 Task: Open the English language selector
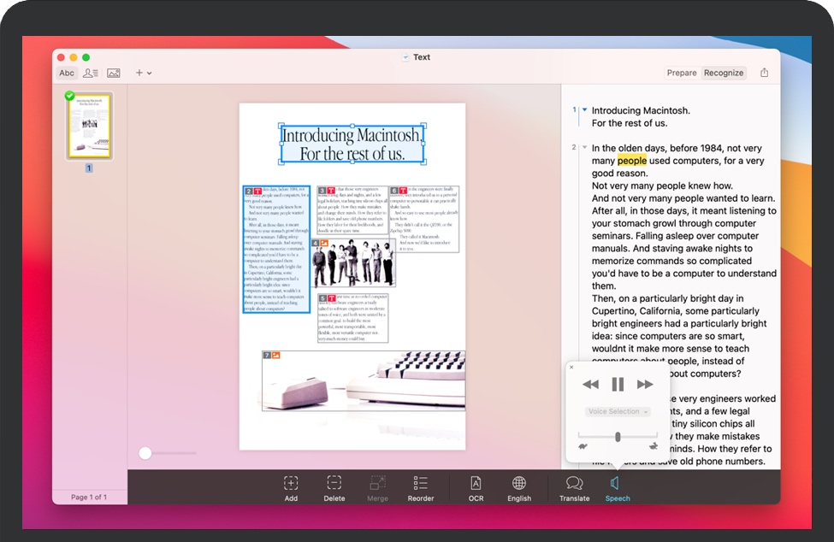click(518, 488)
